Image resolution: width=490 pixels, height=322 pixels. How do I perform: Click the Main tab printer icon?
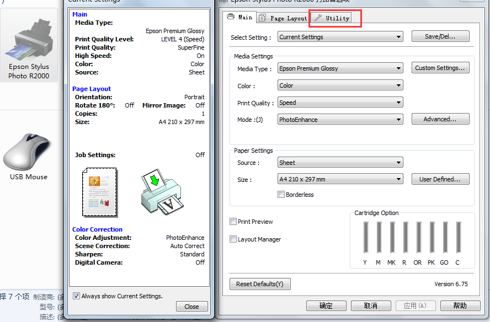(x=231, y=17)
